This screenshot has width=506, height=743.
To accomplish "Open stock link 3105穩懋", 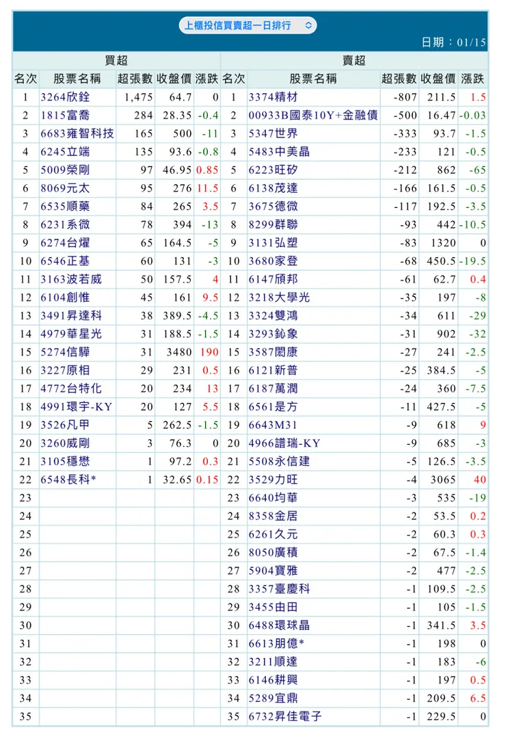I will [x=65, y=462].
